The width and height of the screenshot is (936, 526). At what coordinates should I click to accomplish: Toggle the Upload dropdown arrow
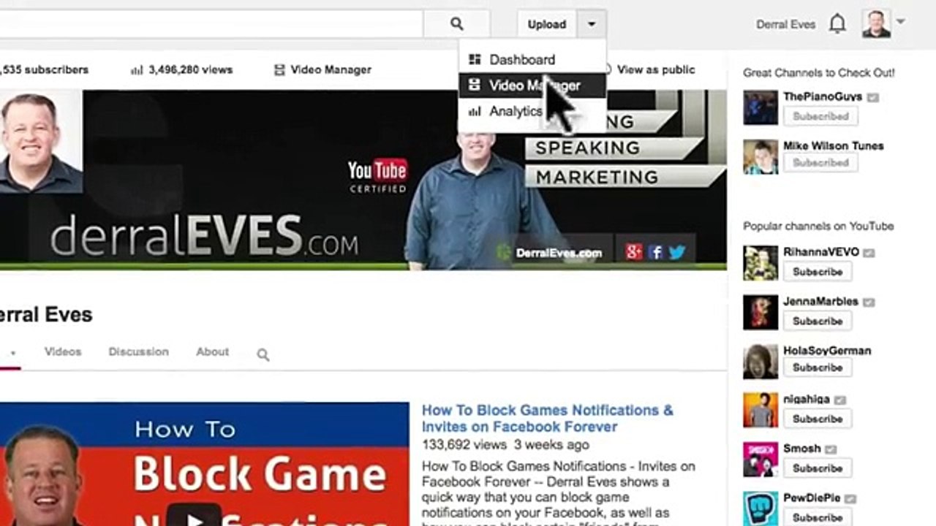tap(592, 24)
